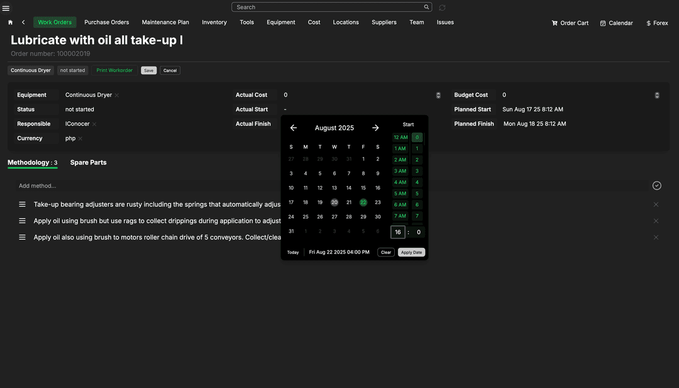Select 3 AM in hour list

[400, 171]
